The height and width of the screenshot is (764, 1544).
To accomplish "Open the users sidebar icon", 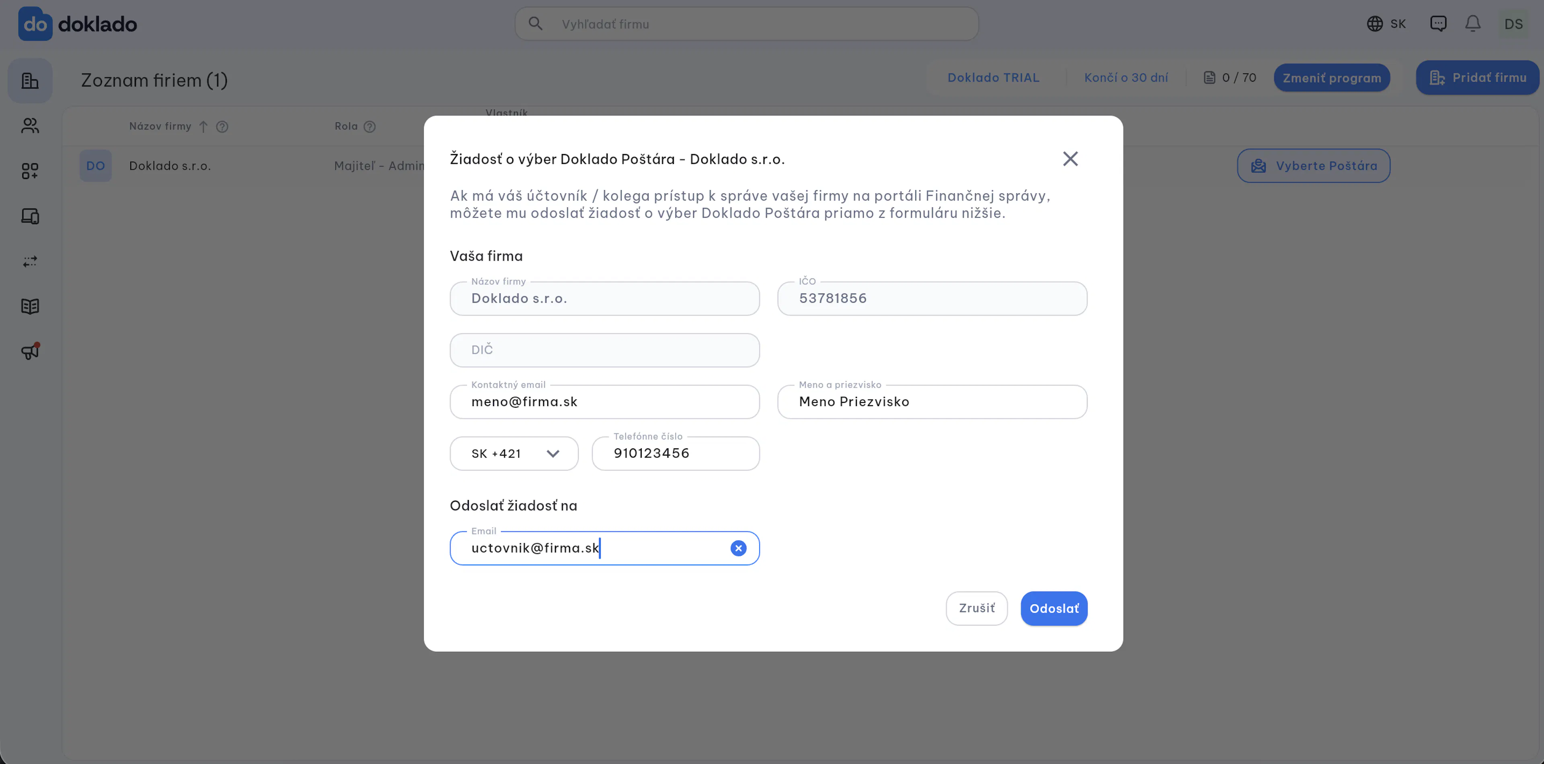I will pyautogui.click(x=30, y=126).
